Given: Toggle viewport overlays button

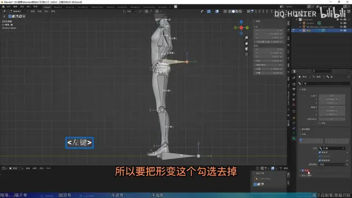Looking at the screenshot, I should [217, 11].
